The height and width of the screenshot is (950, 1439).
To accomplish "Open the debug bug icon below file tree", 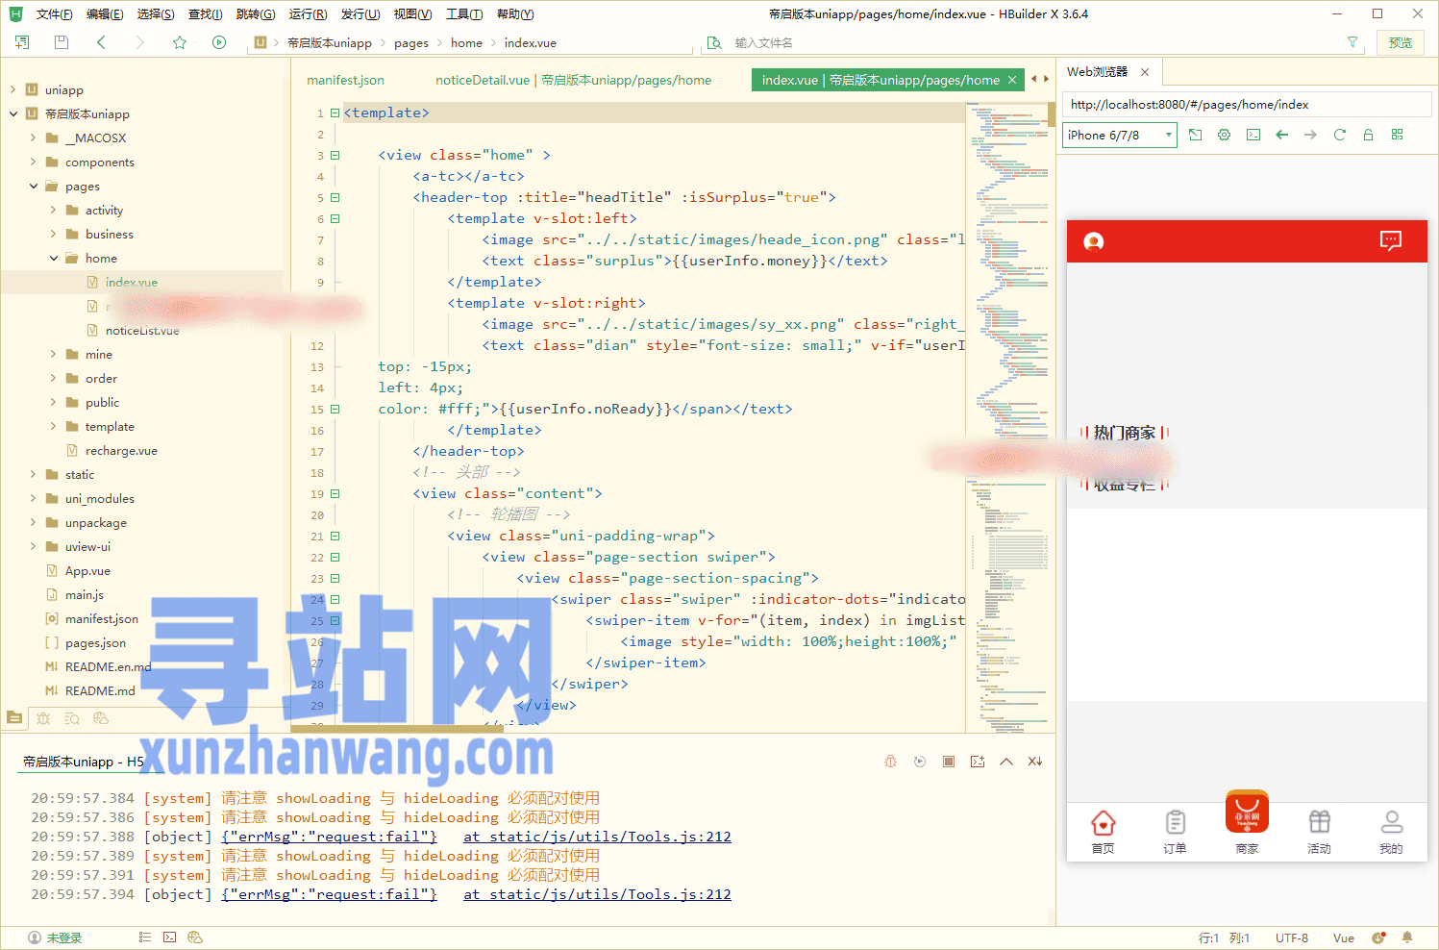I will 43,718.
